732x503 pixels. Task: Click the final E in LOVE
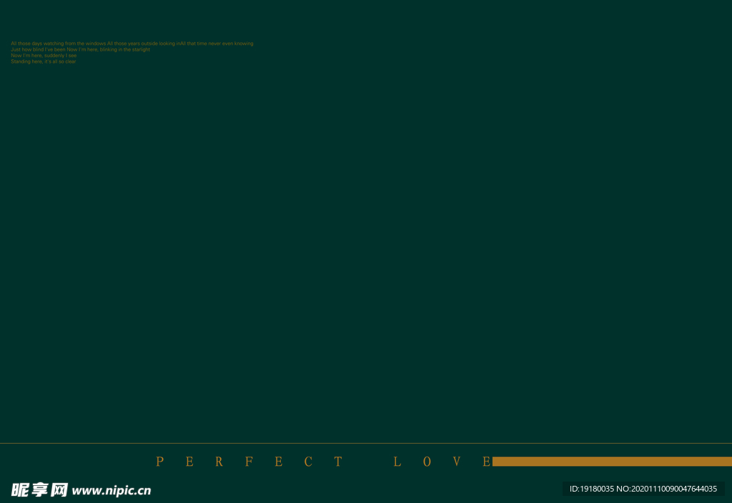[x=486, y=462]
